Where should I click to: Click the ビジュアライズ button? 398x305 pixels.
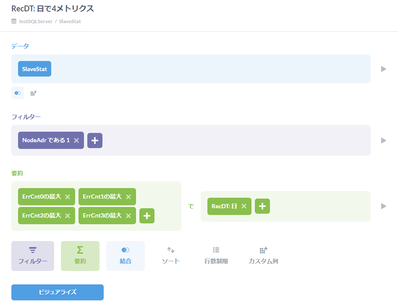click(x=58, y=292)
